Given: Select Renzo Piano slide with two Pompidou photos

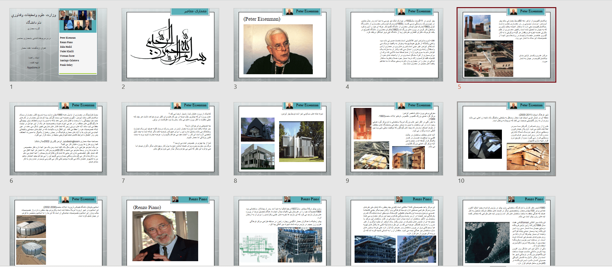Looking at the screenshot, I should [394, 231].
